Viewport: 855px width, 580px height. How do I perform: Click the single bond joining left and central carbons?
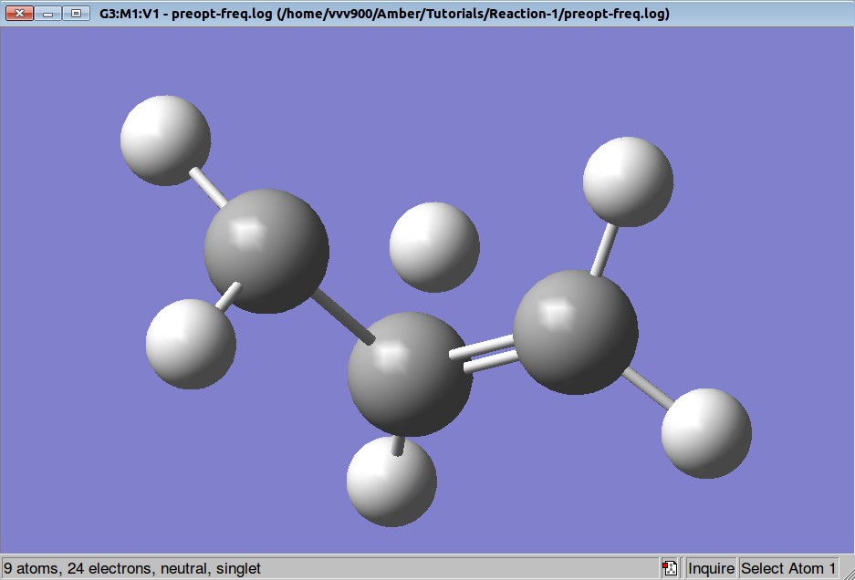342,316
